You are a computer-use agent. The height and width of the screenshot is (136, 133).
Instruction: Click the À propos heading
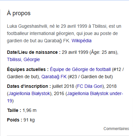19,13
